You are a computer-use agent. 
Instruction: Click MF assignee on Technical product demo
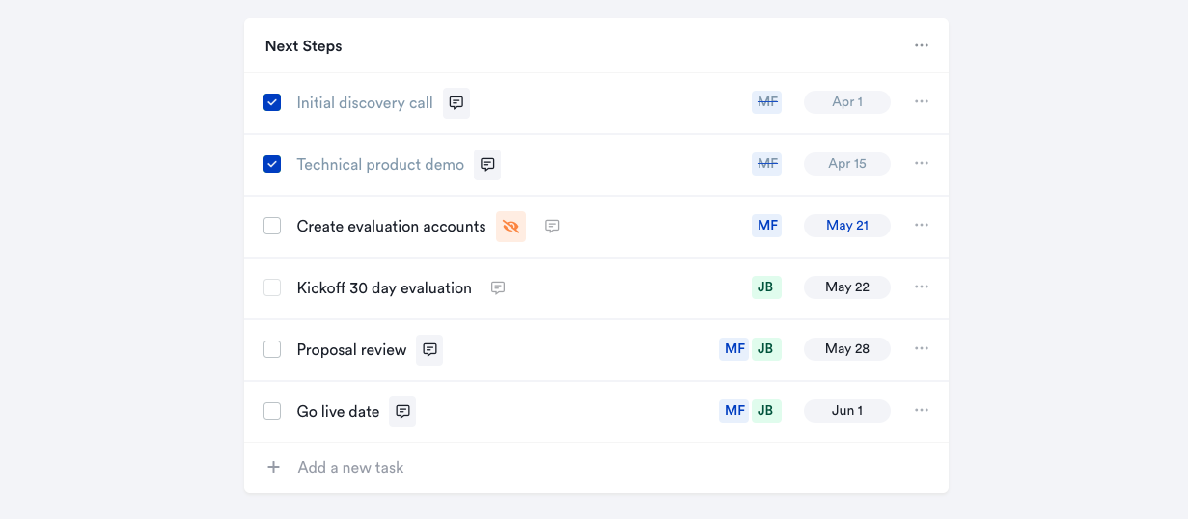767,164
